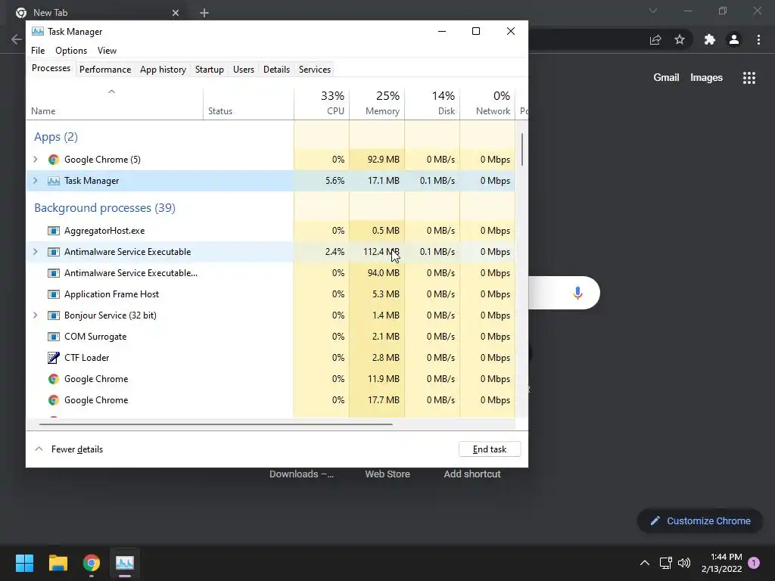This screenshot has width=775, height=581.
Task: Sort processes by the CPU column
Action: tap(322, 103)
